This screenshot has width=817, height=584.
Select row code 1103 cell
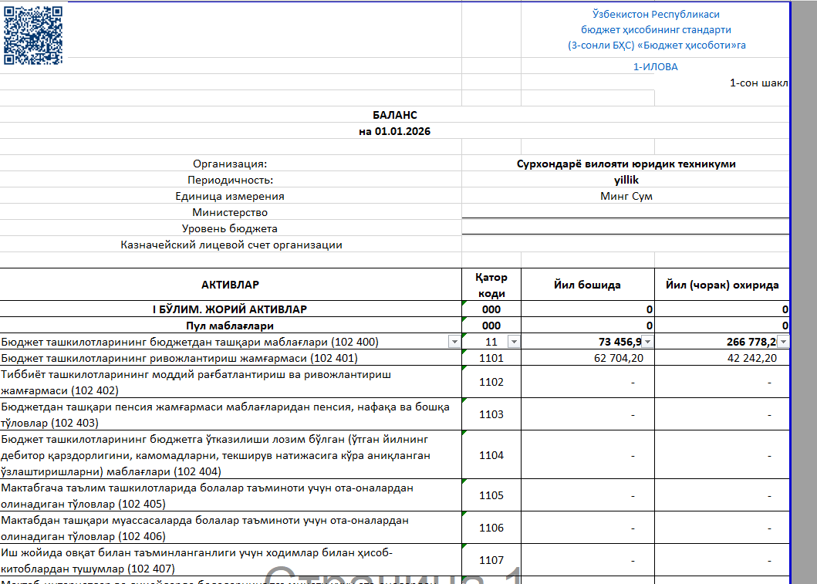point(491,414)
